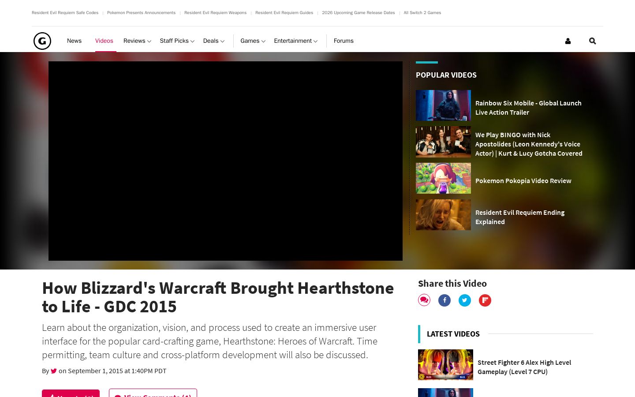Click 'Street Fighter 6 Alex High Level Gameplay' title
Screen dimensions: 635x397
click(x=524, y=367)
